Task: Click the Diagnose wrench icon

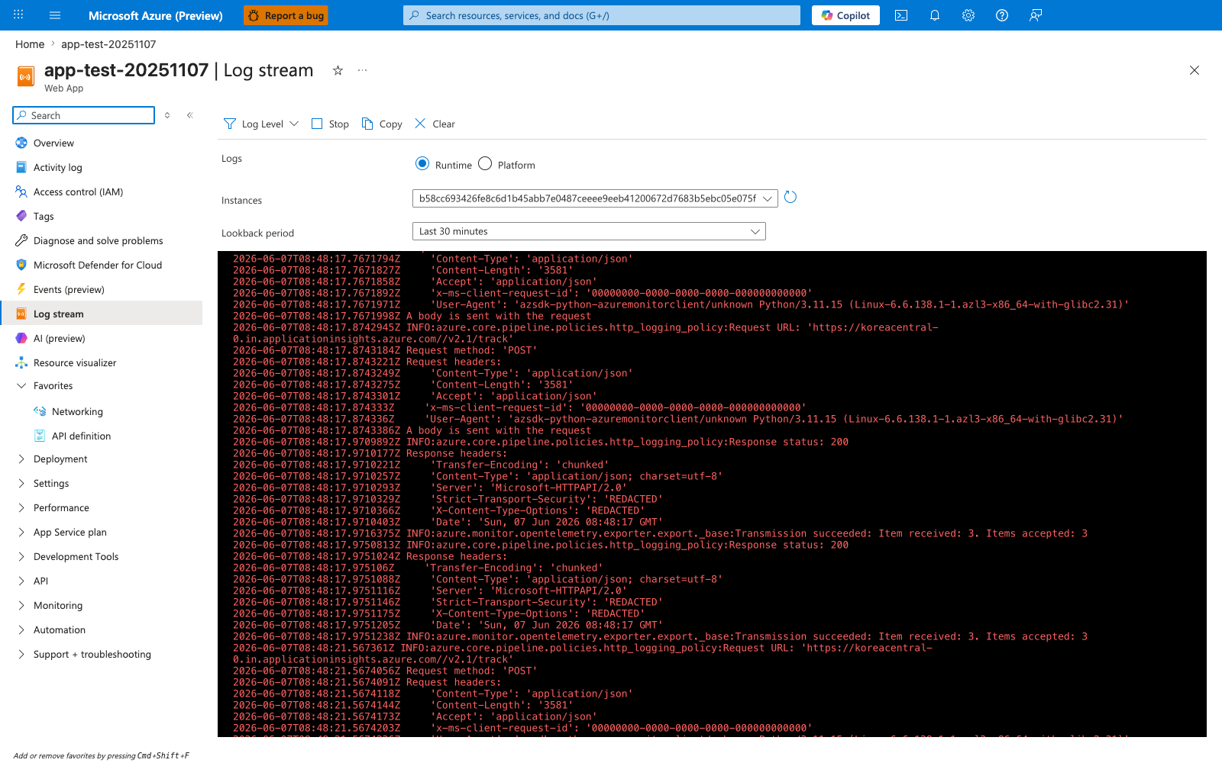Action: click(21, 240)
